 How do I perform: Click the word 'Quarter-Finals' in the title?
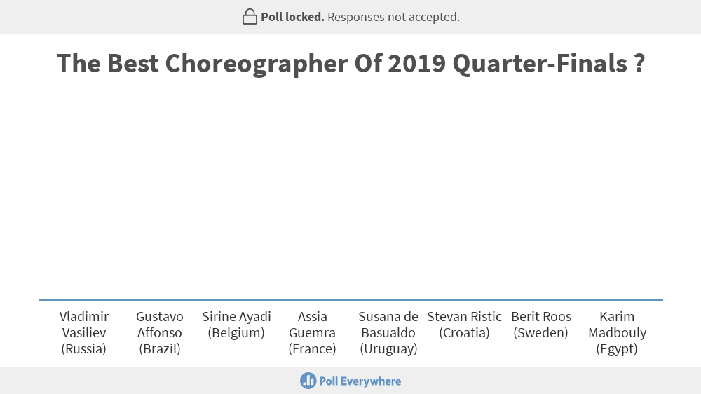click(x=540, y=64)
